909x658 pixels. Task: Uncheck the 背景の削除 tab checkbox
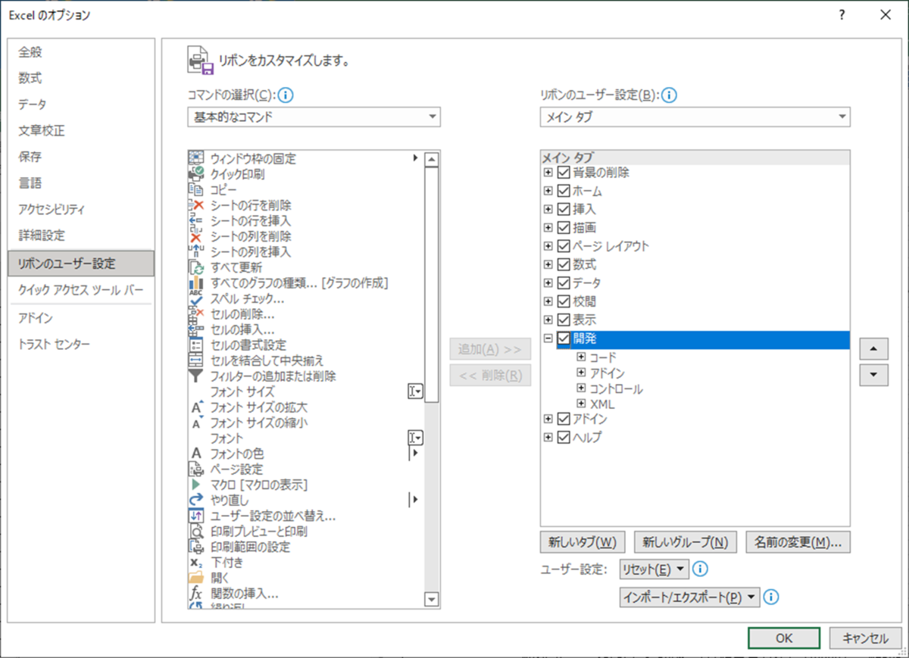pyautogui.click(x=564, y=173)
